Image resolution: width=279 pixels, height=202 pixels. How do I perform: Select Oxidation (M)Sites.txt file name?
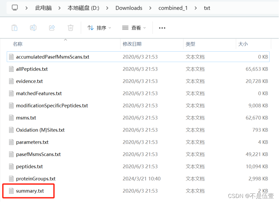[x=40, y=130]
